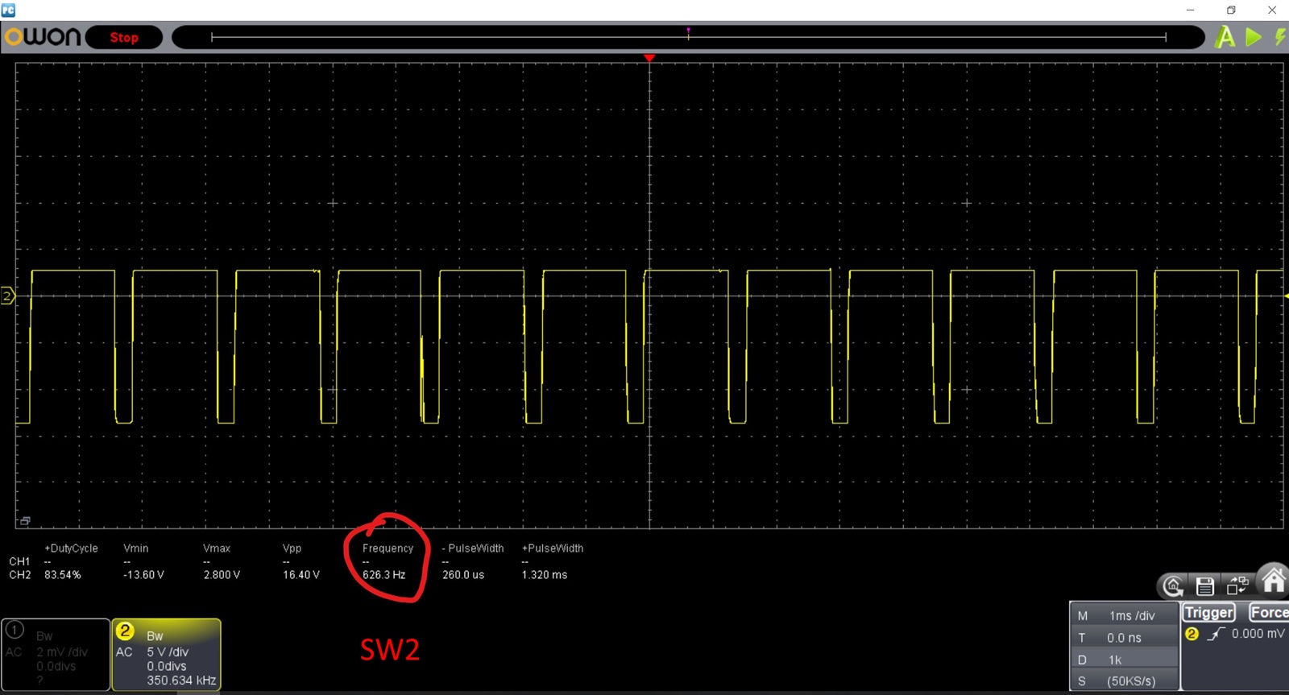Screen dimensions: 1289x695
Task: Click the 0.000 mV trigger level value
Action: tap(1258, 634)
